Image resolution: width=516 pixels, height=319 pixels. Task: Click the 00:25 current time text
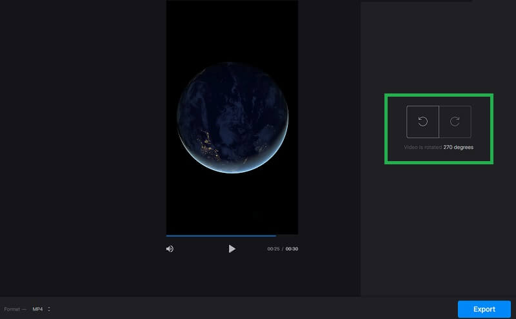pyautogui.click(x=273, y=249)
